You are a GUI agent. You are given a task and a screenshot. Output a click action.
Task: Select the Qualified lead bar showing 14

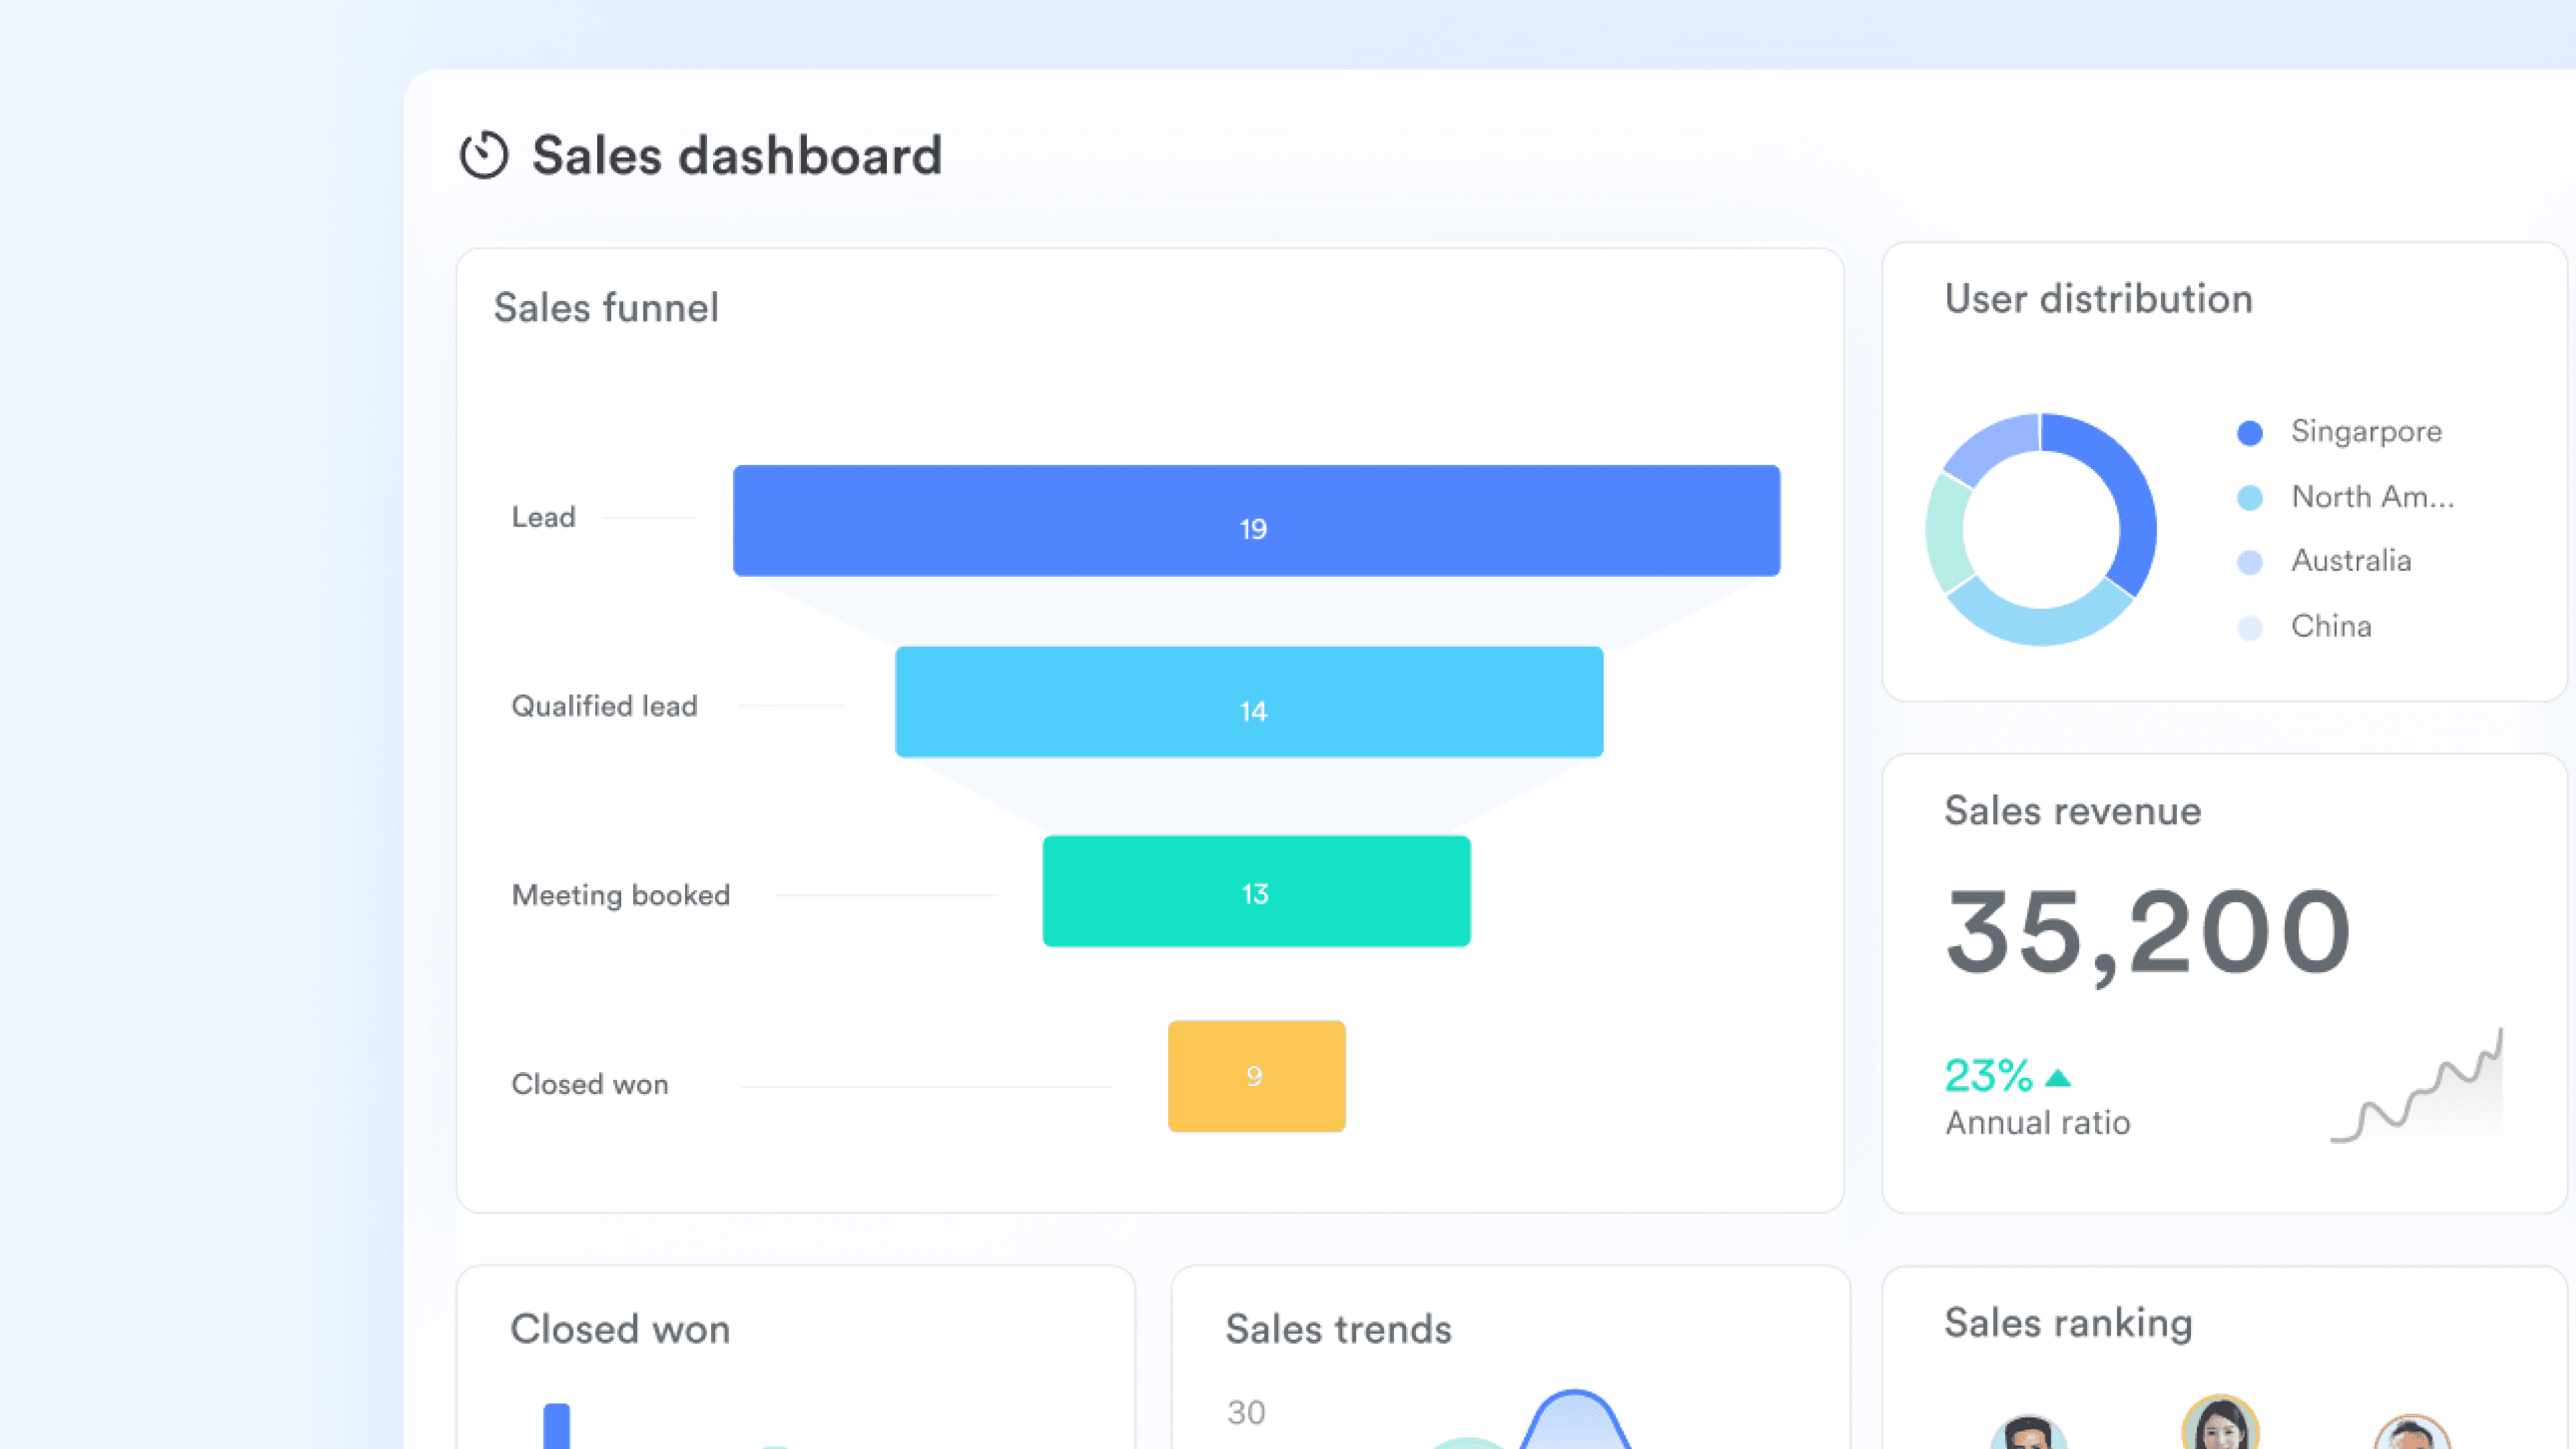pos(1249,702)
